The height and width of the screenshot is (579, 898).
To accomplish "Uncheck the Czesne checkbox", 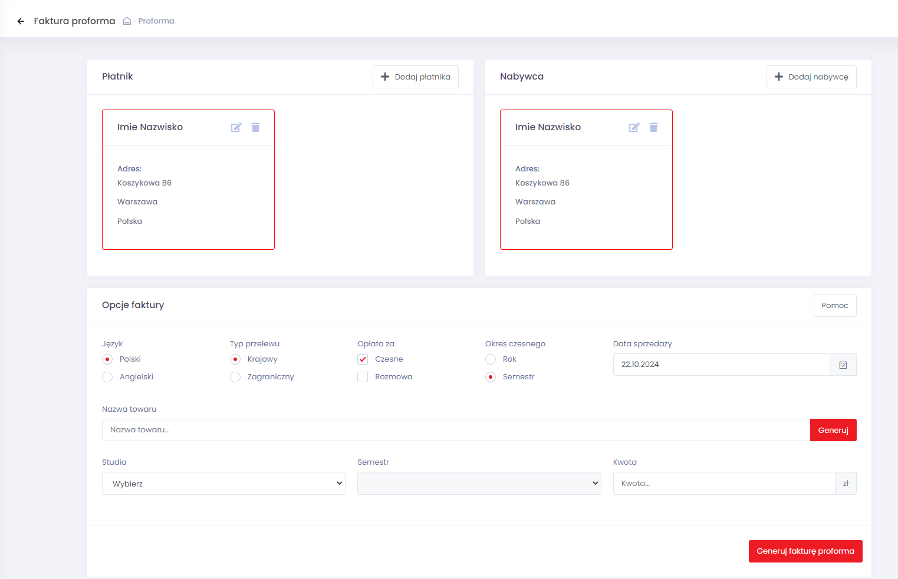I will [363, 359].
